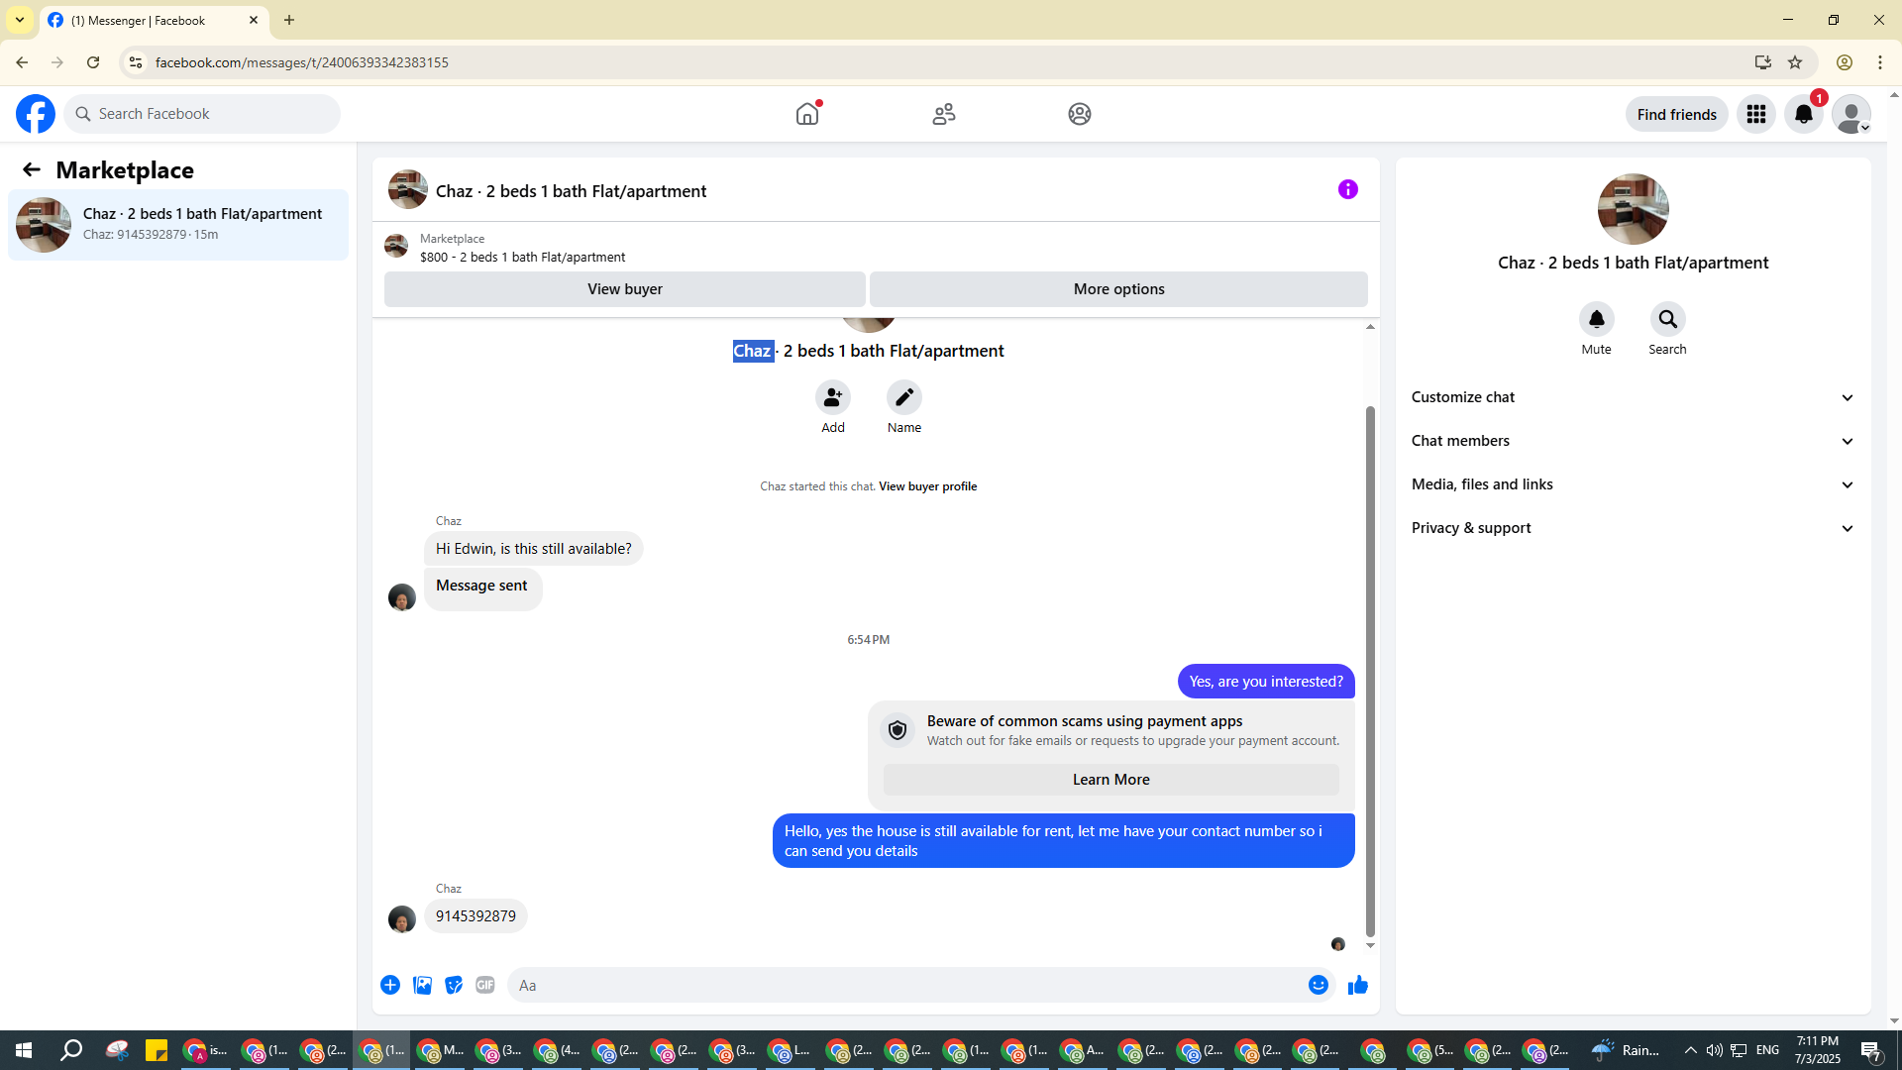The height and width of the screenshot is (1070, 1902).
Task: Open the GIF picker icon
Action: tap(484, 985)
